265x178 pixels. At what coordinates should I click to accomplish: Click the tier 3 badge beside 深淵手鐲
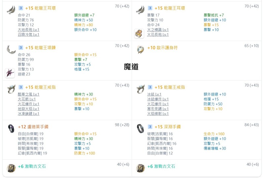point(150,127)
